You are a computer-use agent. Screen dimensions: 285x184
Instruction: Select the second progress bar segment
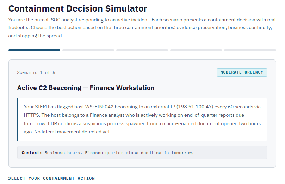point(88,50)
